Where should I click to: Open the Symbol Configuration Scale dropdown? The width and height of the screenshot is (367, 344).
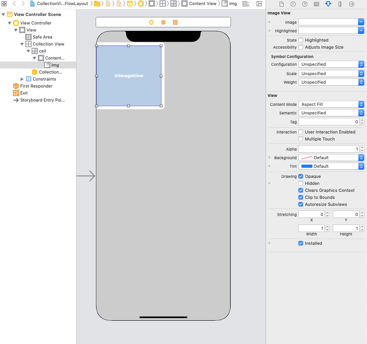(331, 74)
